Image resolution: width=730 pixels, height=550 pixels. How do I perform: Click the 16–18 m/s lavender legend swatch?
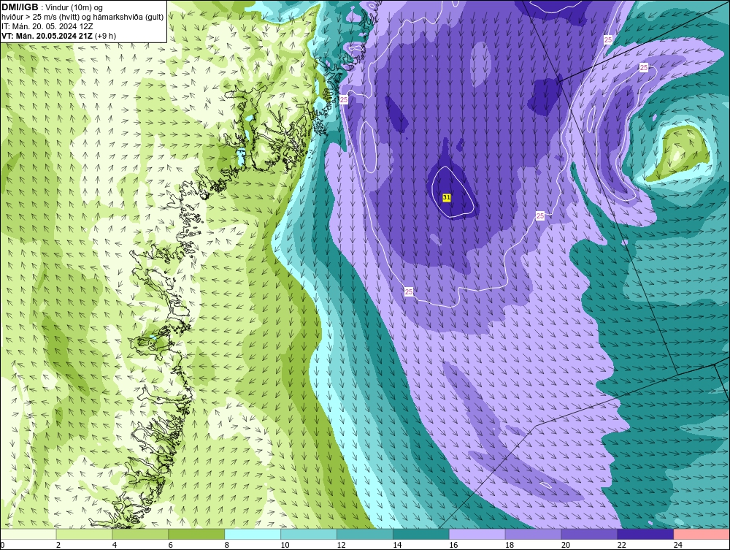[477, 534]
